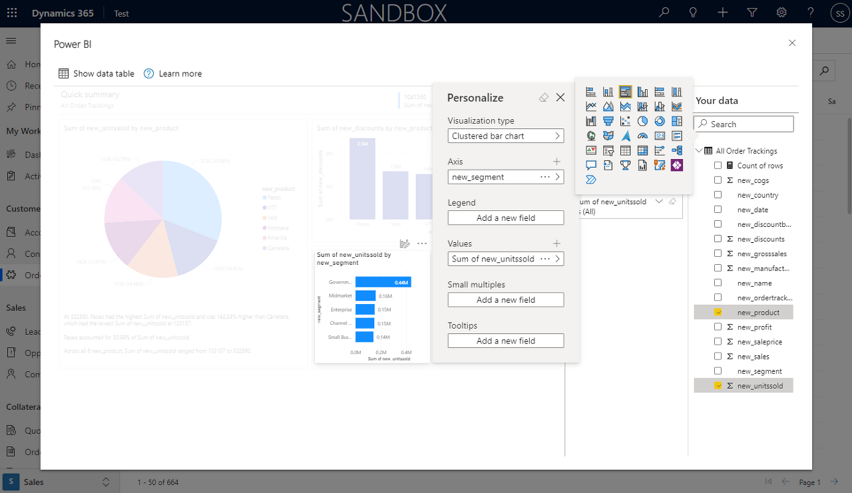Go to next page arrow in grid footer
This screenshot has height=493, width=852.
point(835,482)
